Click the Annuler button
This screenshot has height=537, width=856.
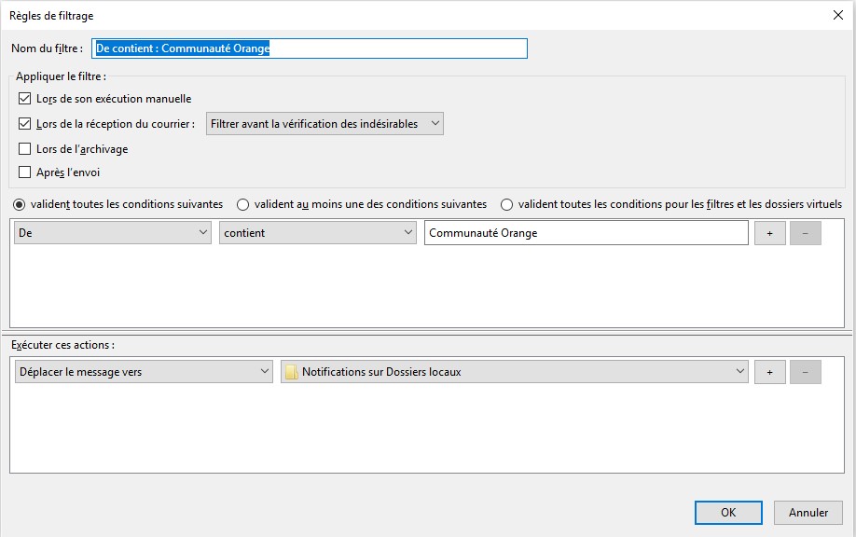tap(808, 512)
